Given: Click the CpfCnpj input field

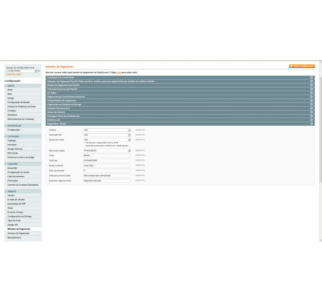Looking at the screenshot, I should tap(107, 160).
